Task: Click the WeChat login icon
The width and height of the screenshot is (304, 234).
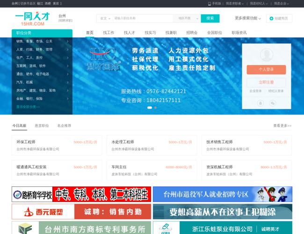Action: tap(273, 103)
